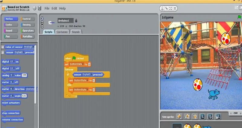Click the resume connection block

click(x=12, y=120)
